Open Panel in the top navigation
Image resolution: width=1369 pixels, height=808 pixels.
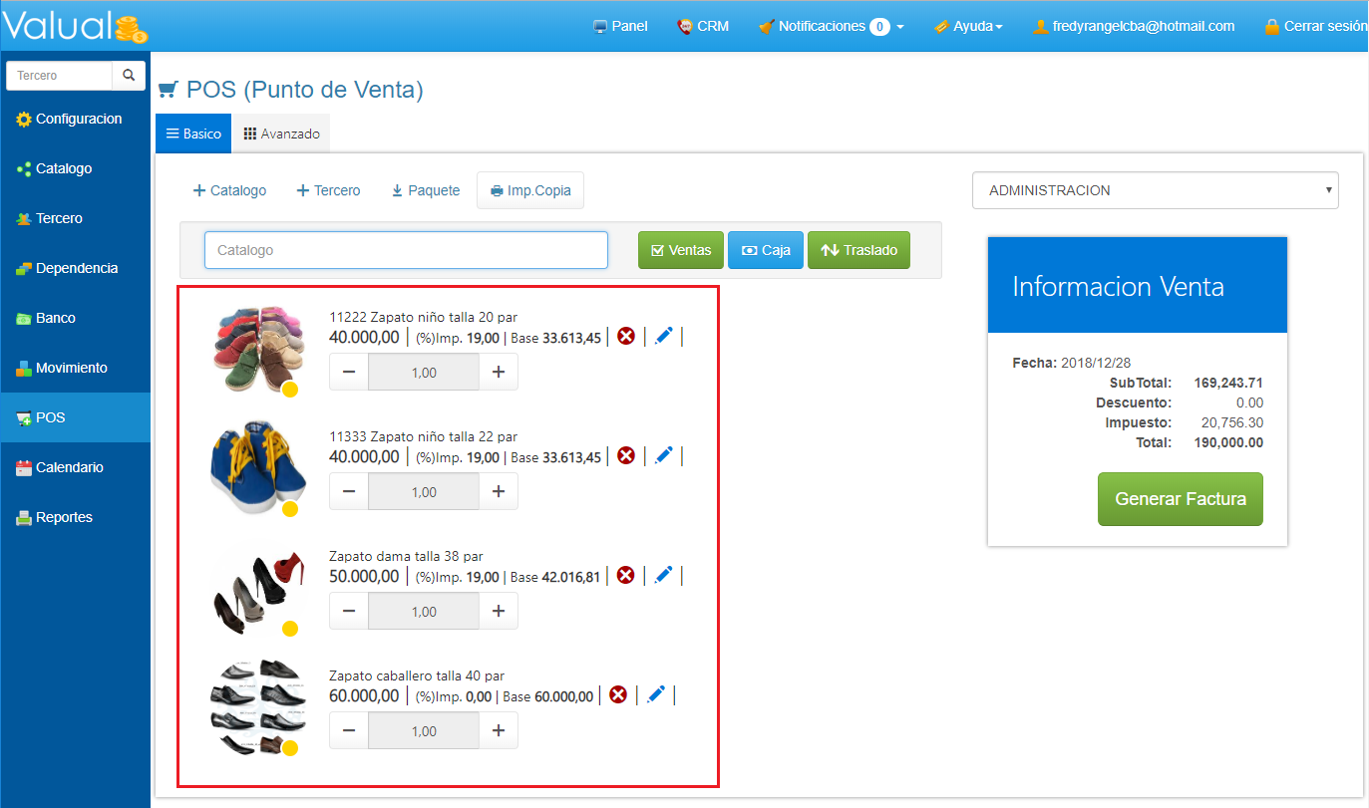point(620,26)
